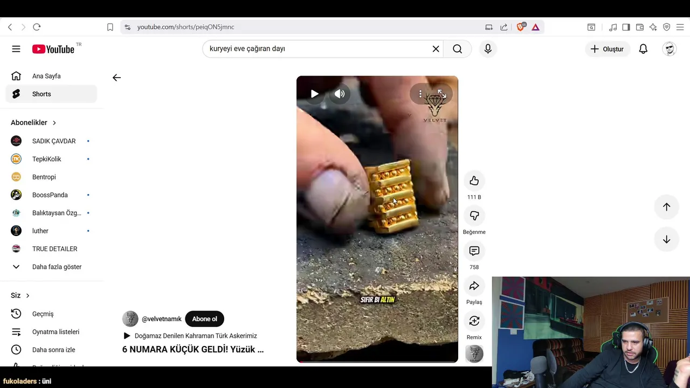The image size is (690, 388).
Task: Open Brave Shields lion icon
Action: (x=521, y=27)
